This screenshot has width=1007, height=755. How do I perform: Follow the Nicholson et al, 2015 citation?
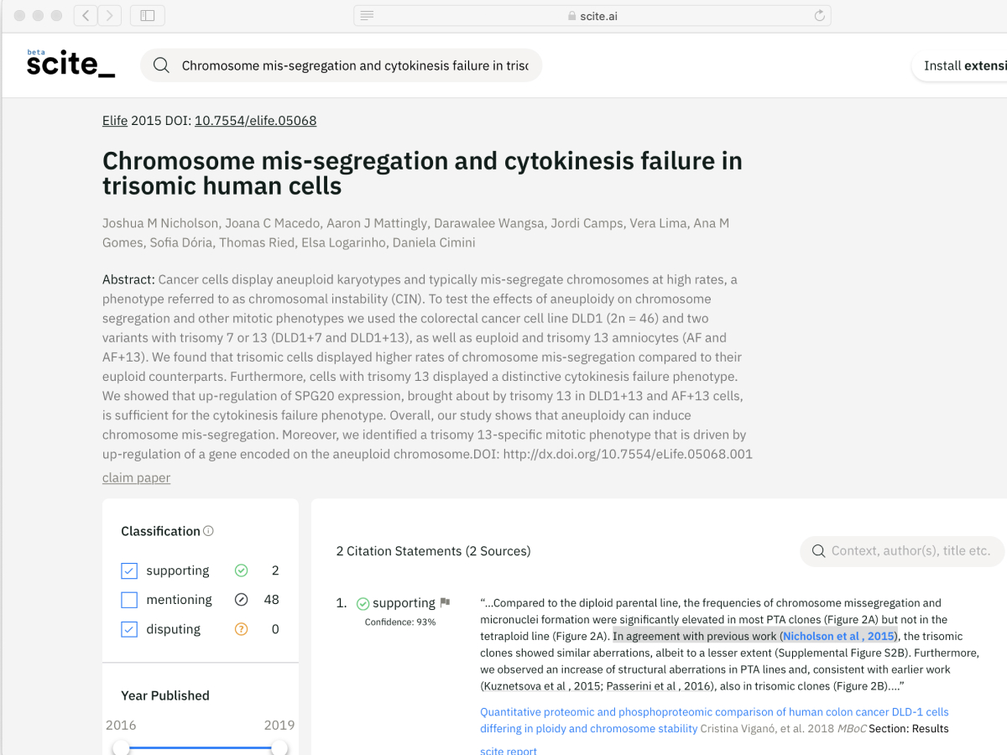838,636
